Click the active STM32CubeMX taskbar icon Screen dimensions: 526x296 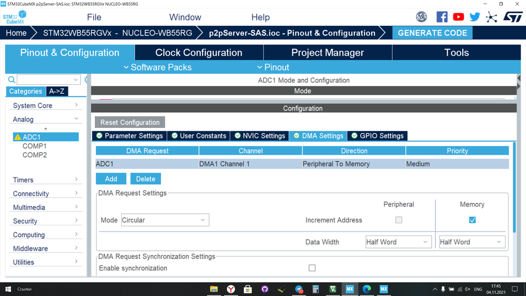click(350, 289)
